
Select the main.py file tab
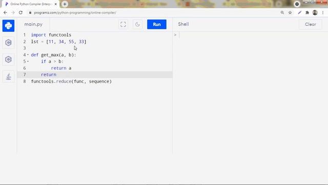[33, 24]
